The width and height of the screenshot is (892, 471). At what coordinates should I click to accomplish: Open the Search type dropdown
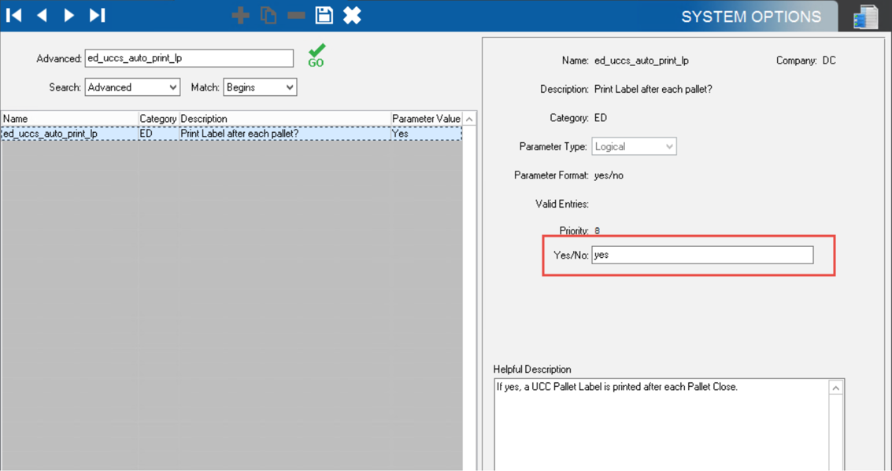tap(132, 87)
